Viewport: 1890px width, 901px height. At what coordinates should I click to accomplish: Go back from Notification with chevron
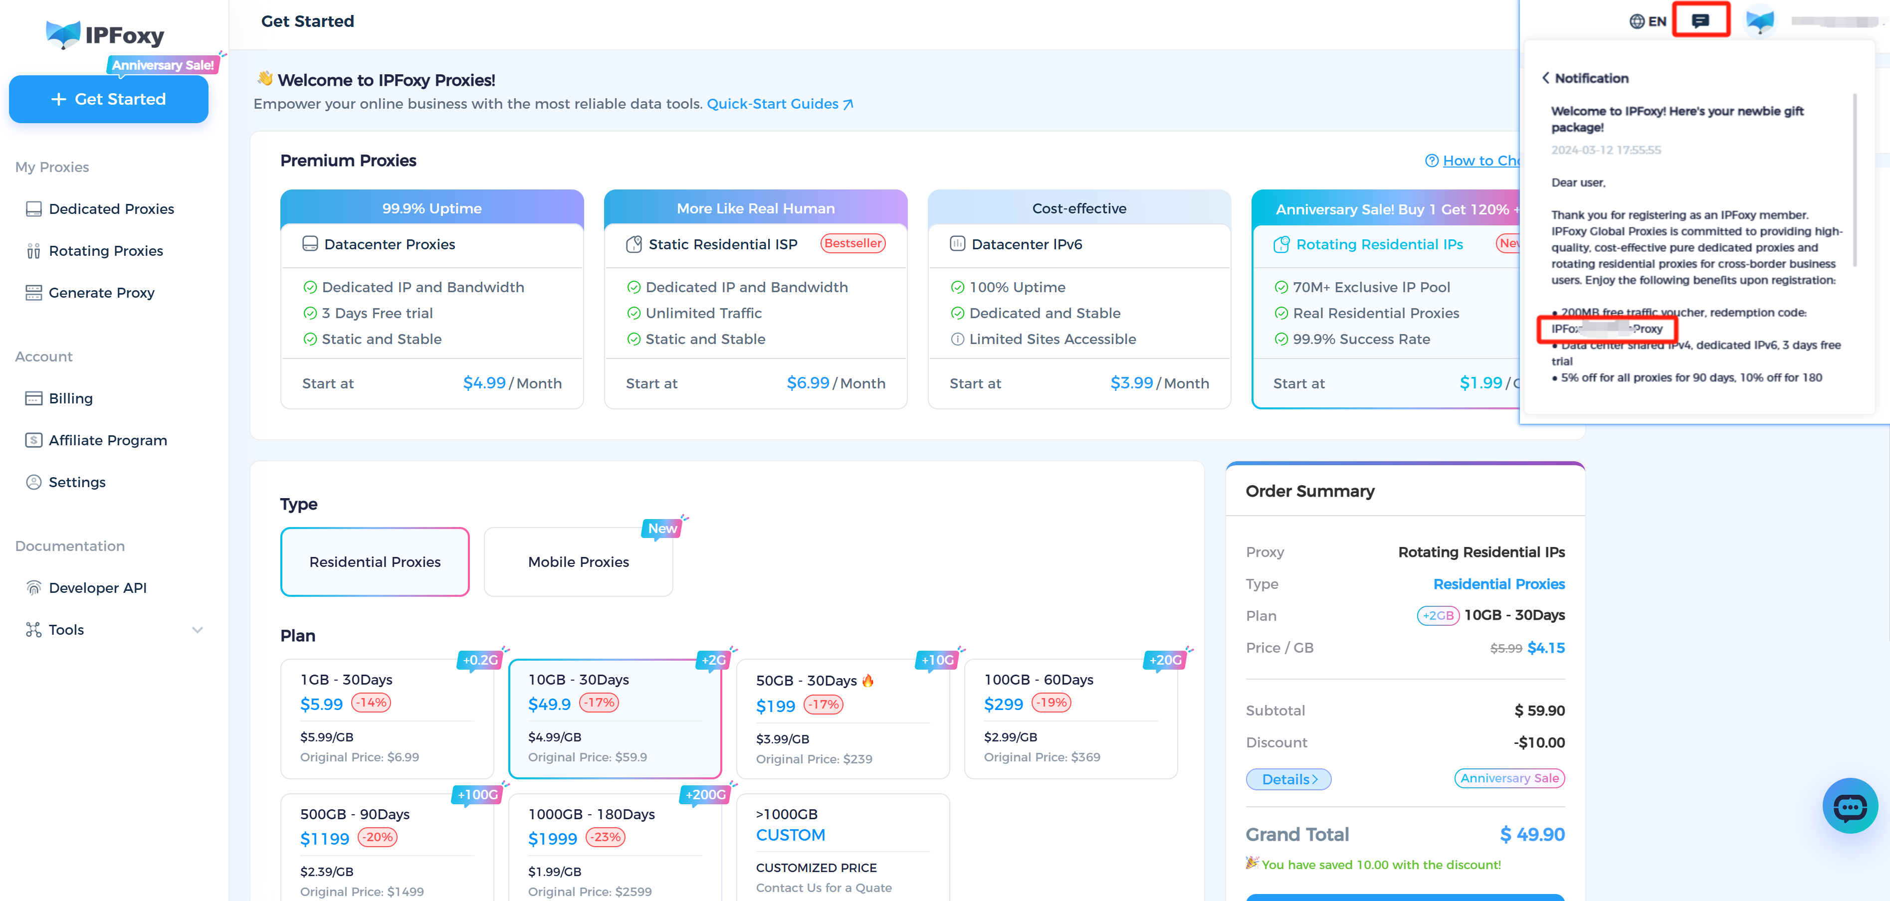(1545, 78)
